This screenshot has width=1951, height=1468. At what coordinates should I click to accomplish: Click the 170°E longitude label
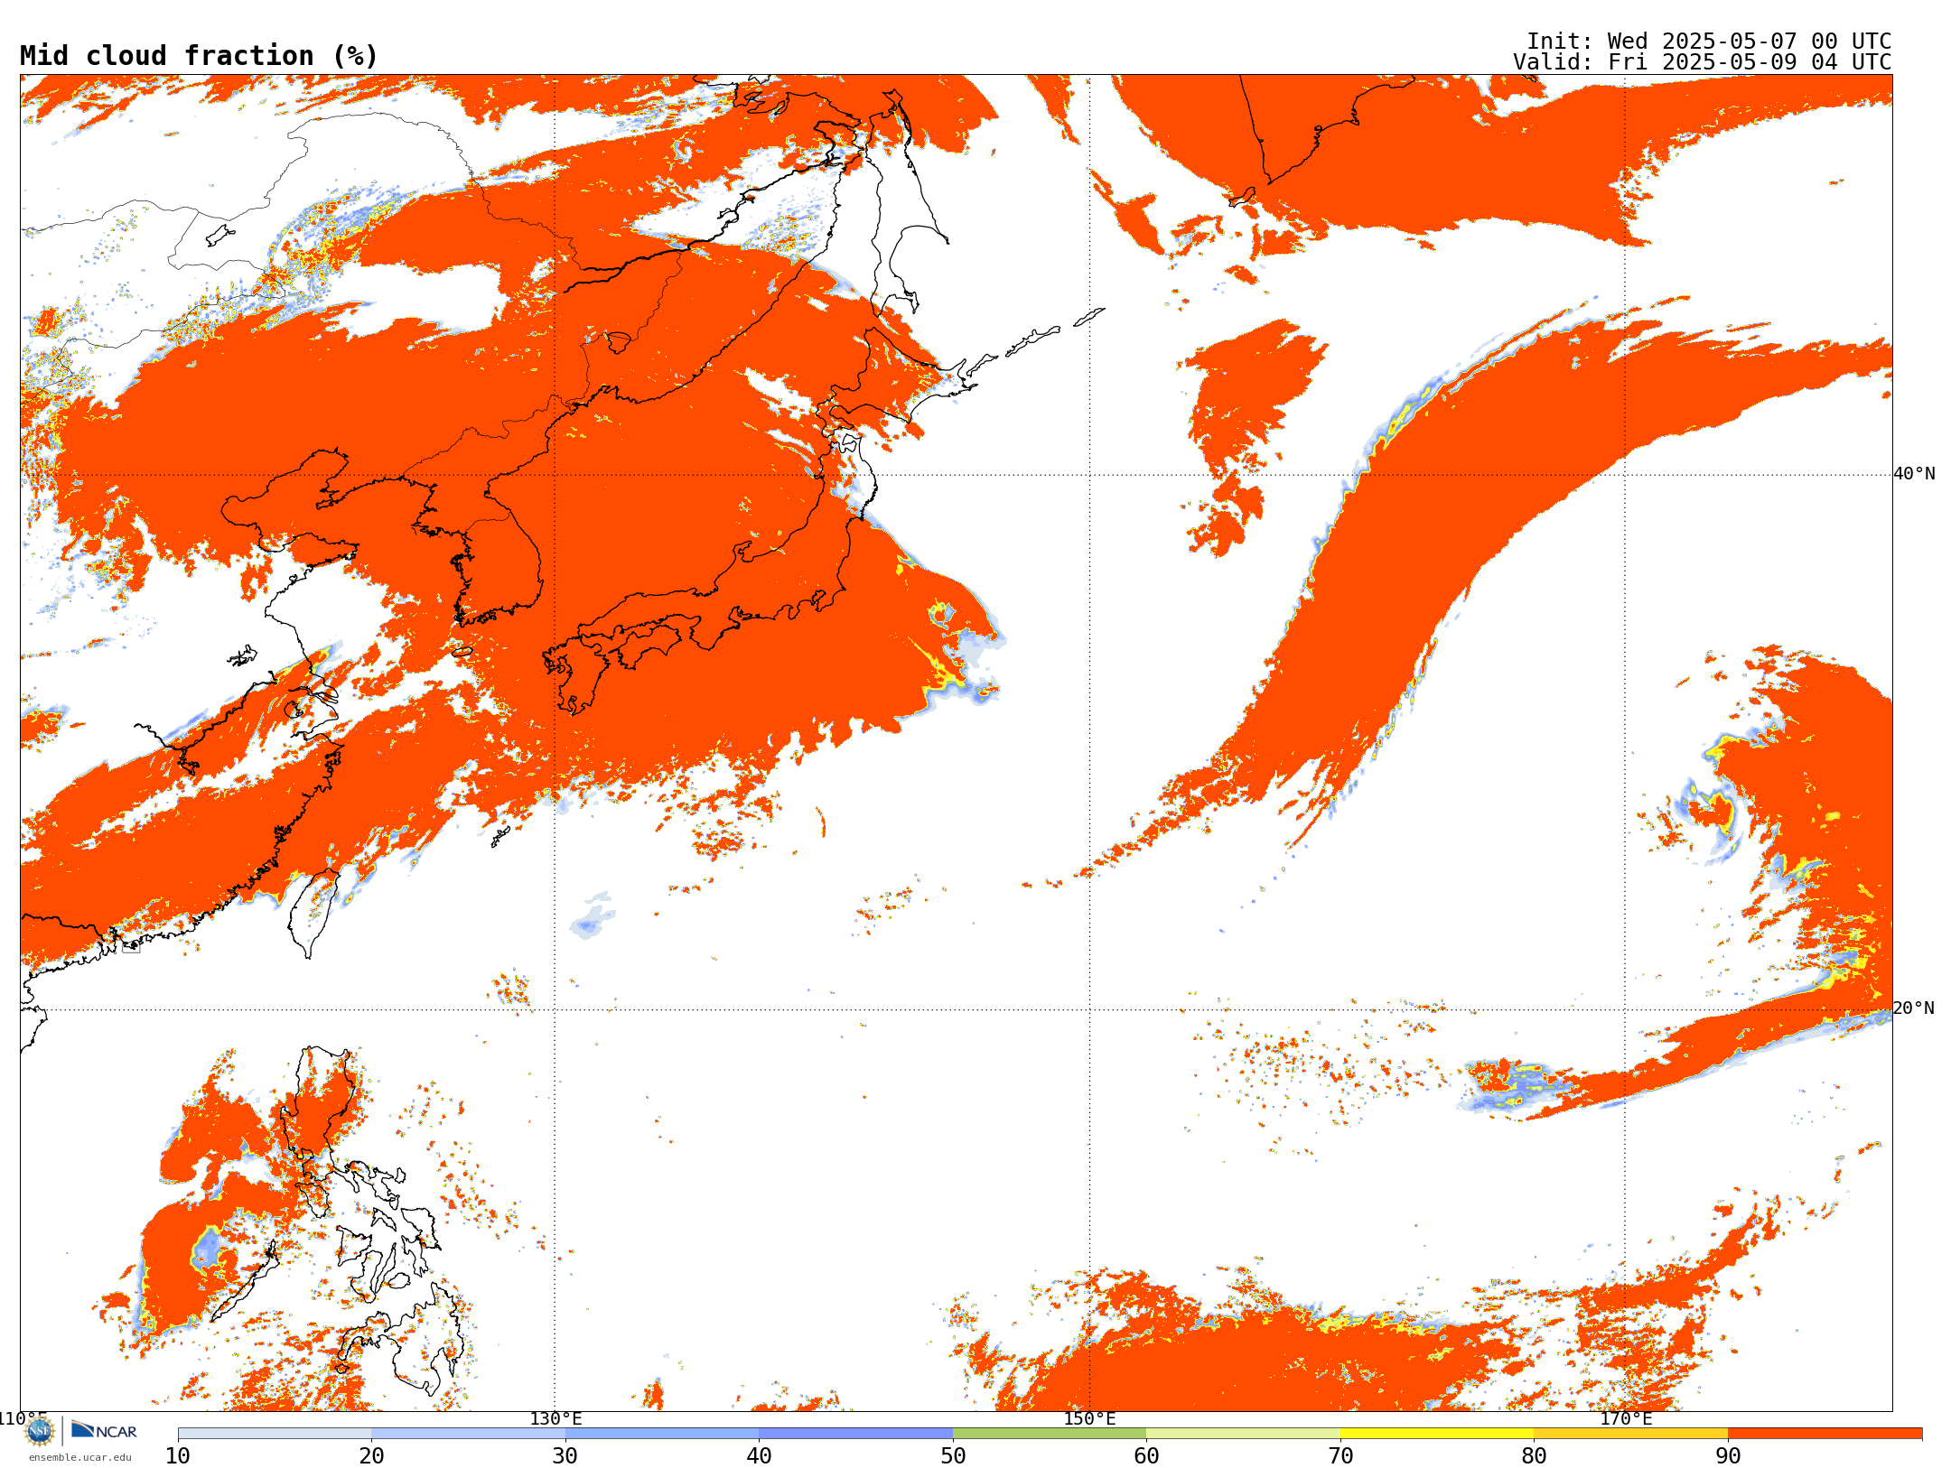[1626, 1418]
